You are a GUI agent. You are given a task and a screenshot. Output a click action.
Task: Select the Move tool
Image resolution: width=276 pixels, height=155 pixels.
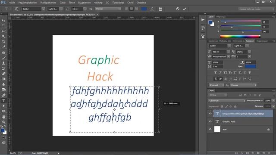[x=3, y=21]
